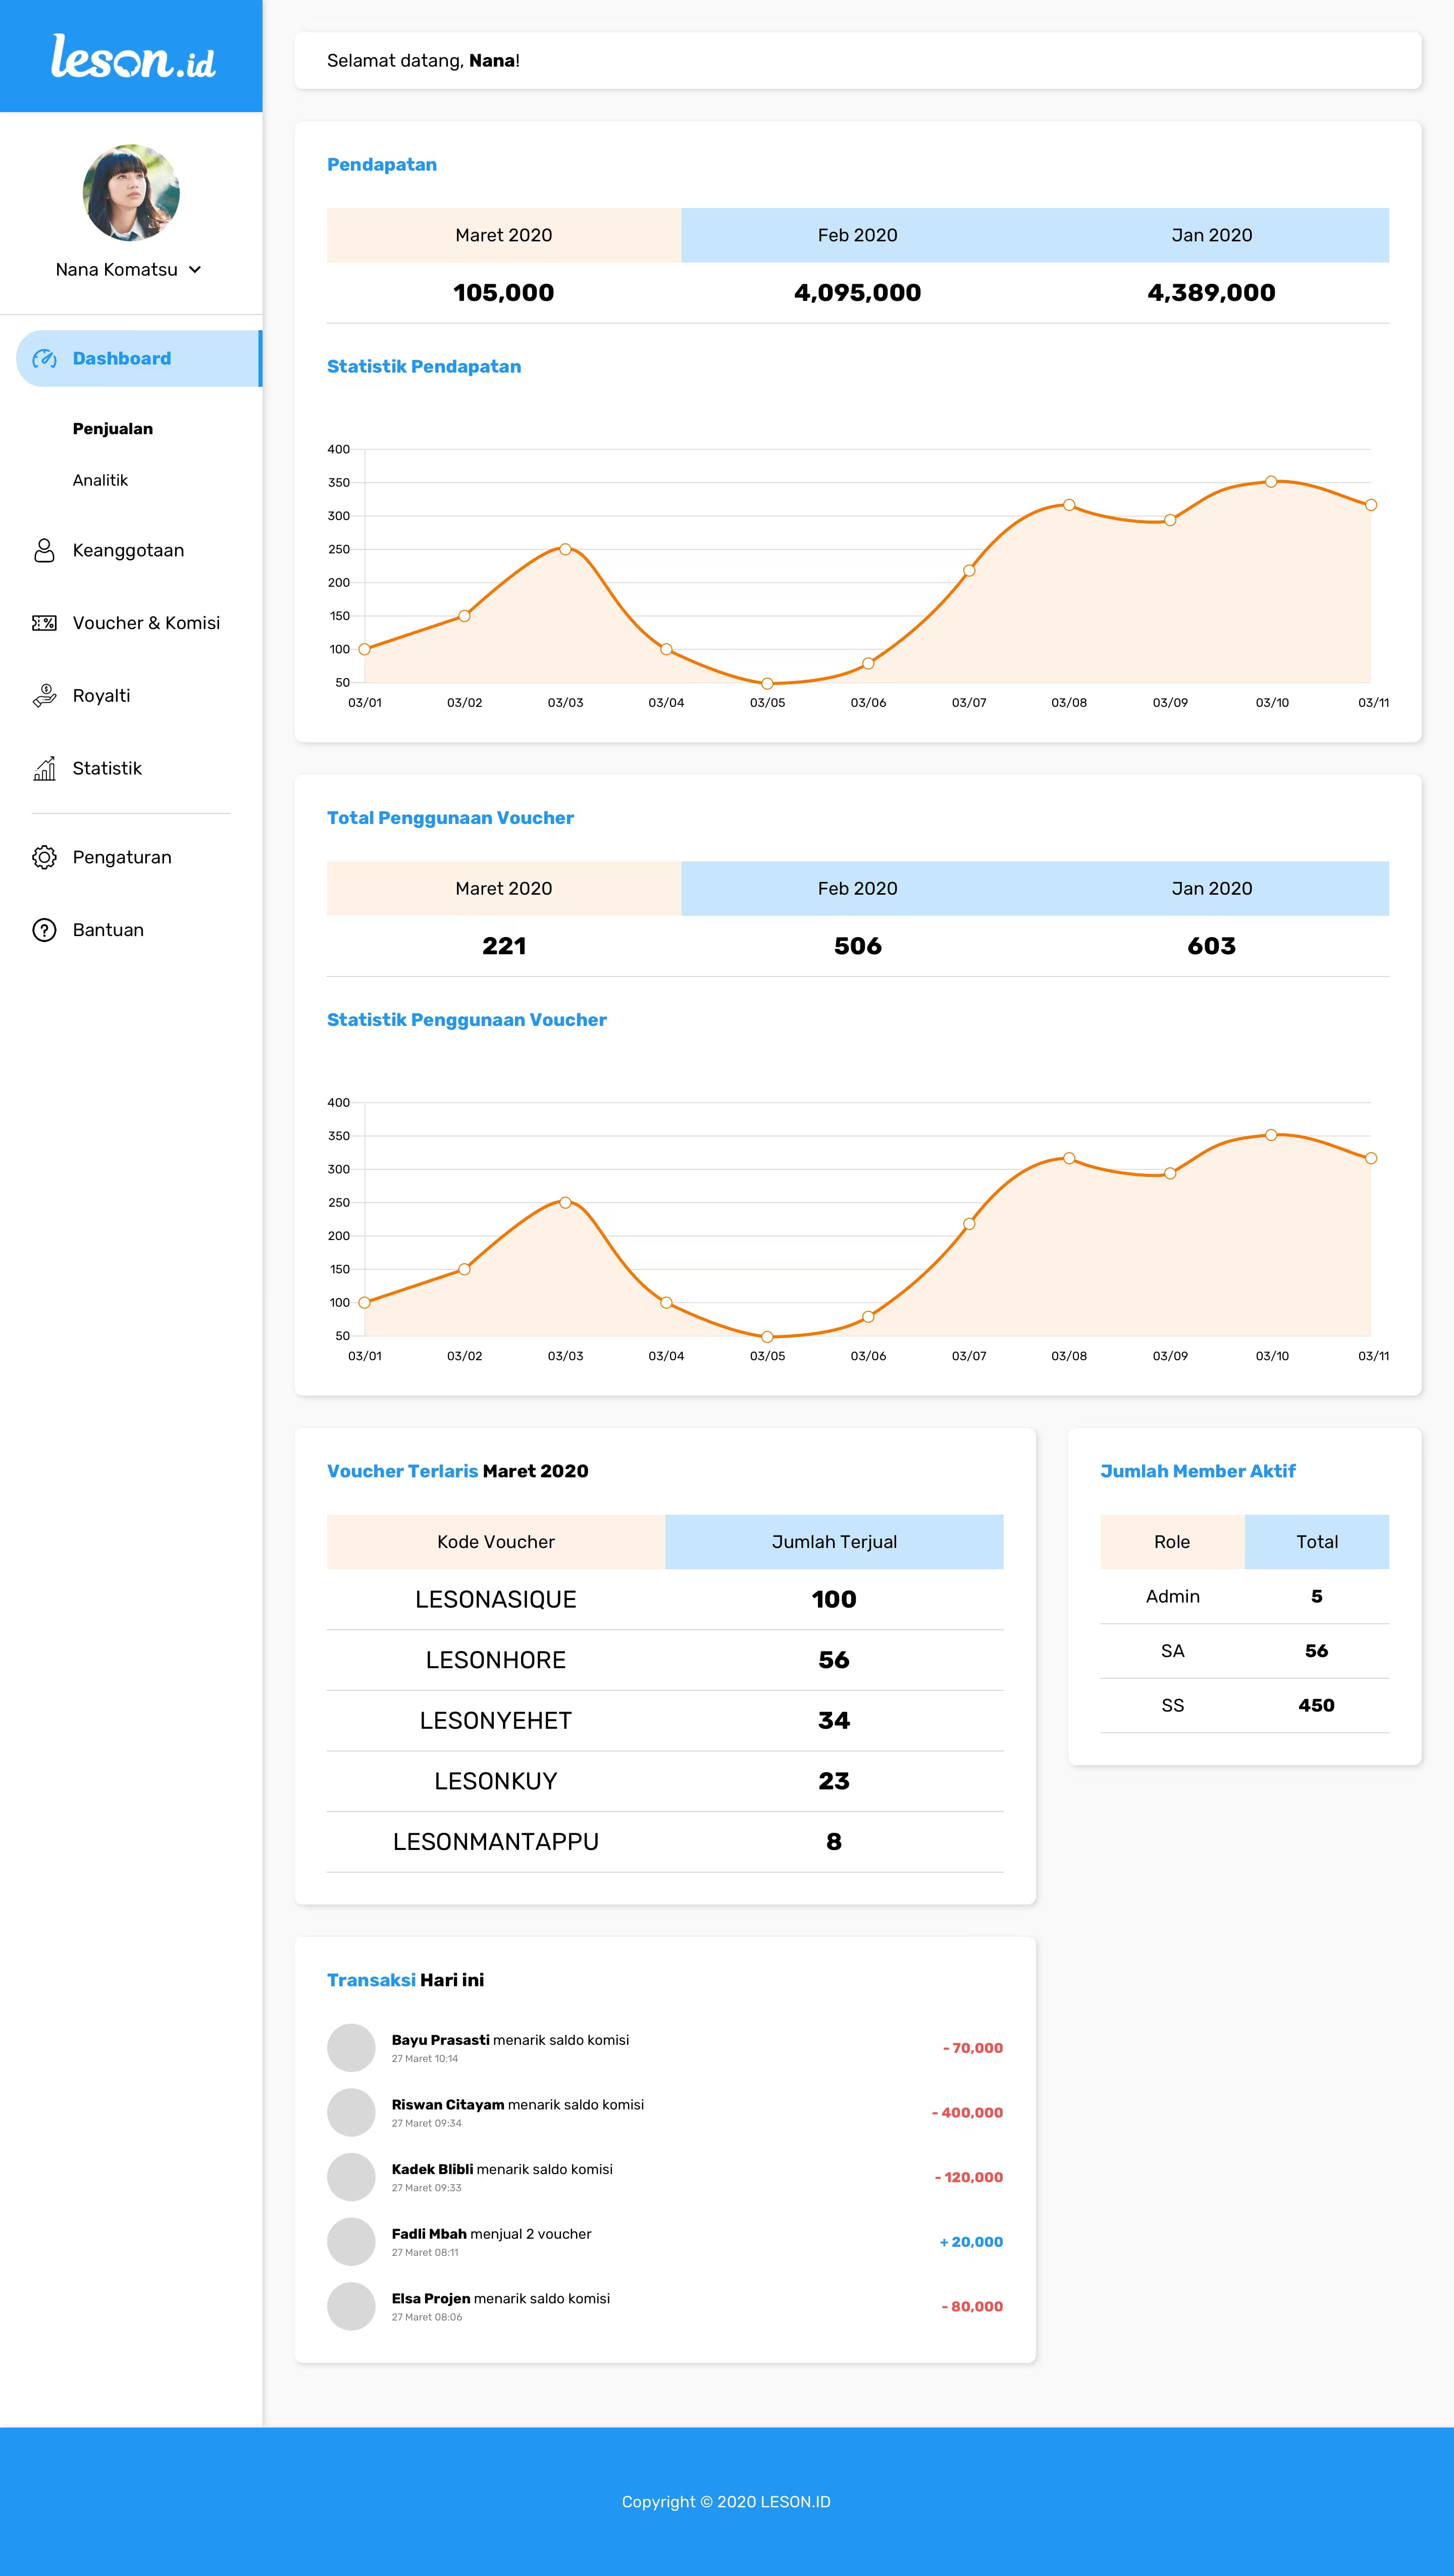Open Riswan Citayam's transaction entry
Screen dimensions: 1454x2576
(x=665, y=2112)
